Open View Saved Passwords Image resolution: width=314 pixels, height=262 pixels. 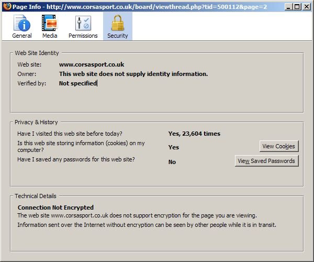(266, 161)
